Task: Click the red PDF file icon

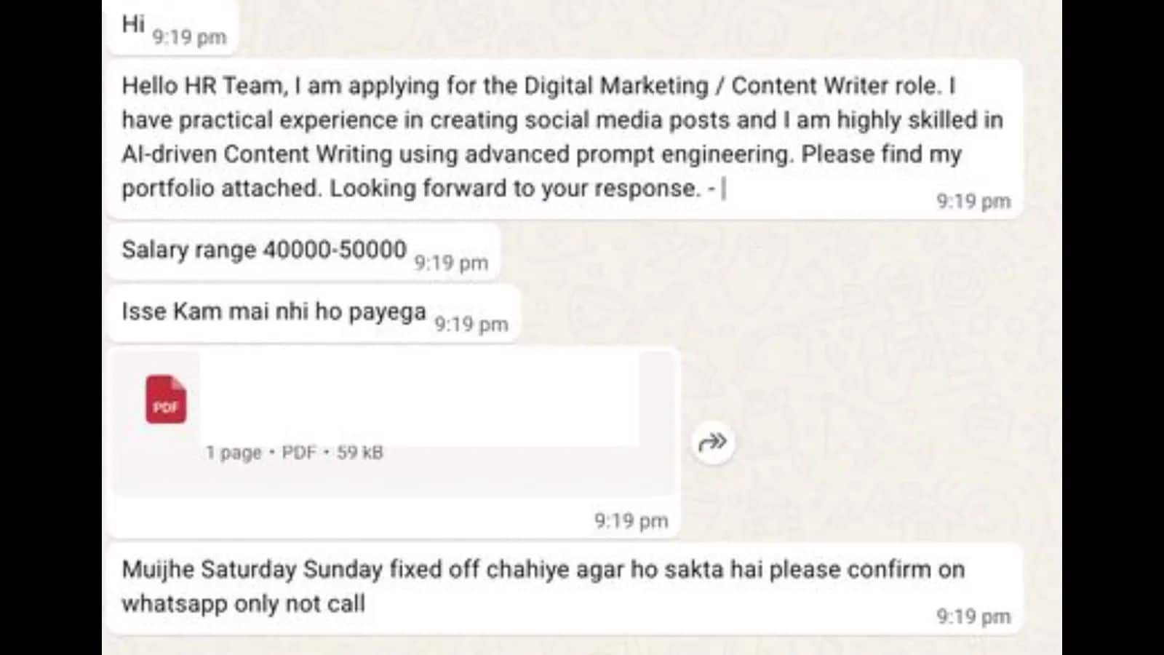Action: 166,399
